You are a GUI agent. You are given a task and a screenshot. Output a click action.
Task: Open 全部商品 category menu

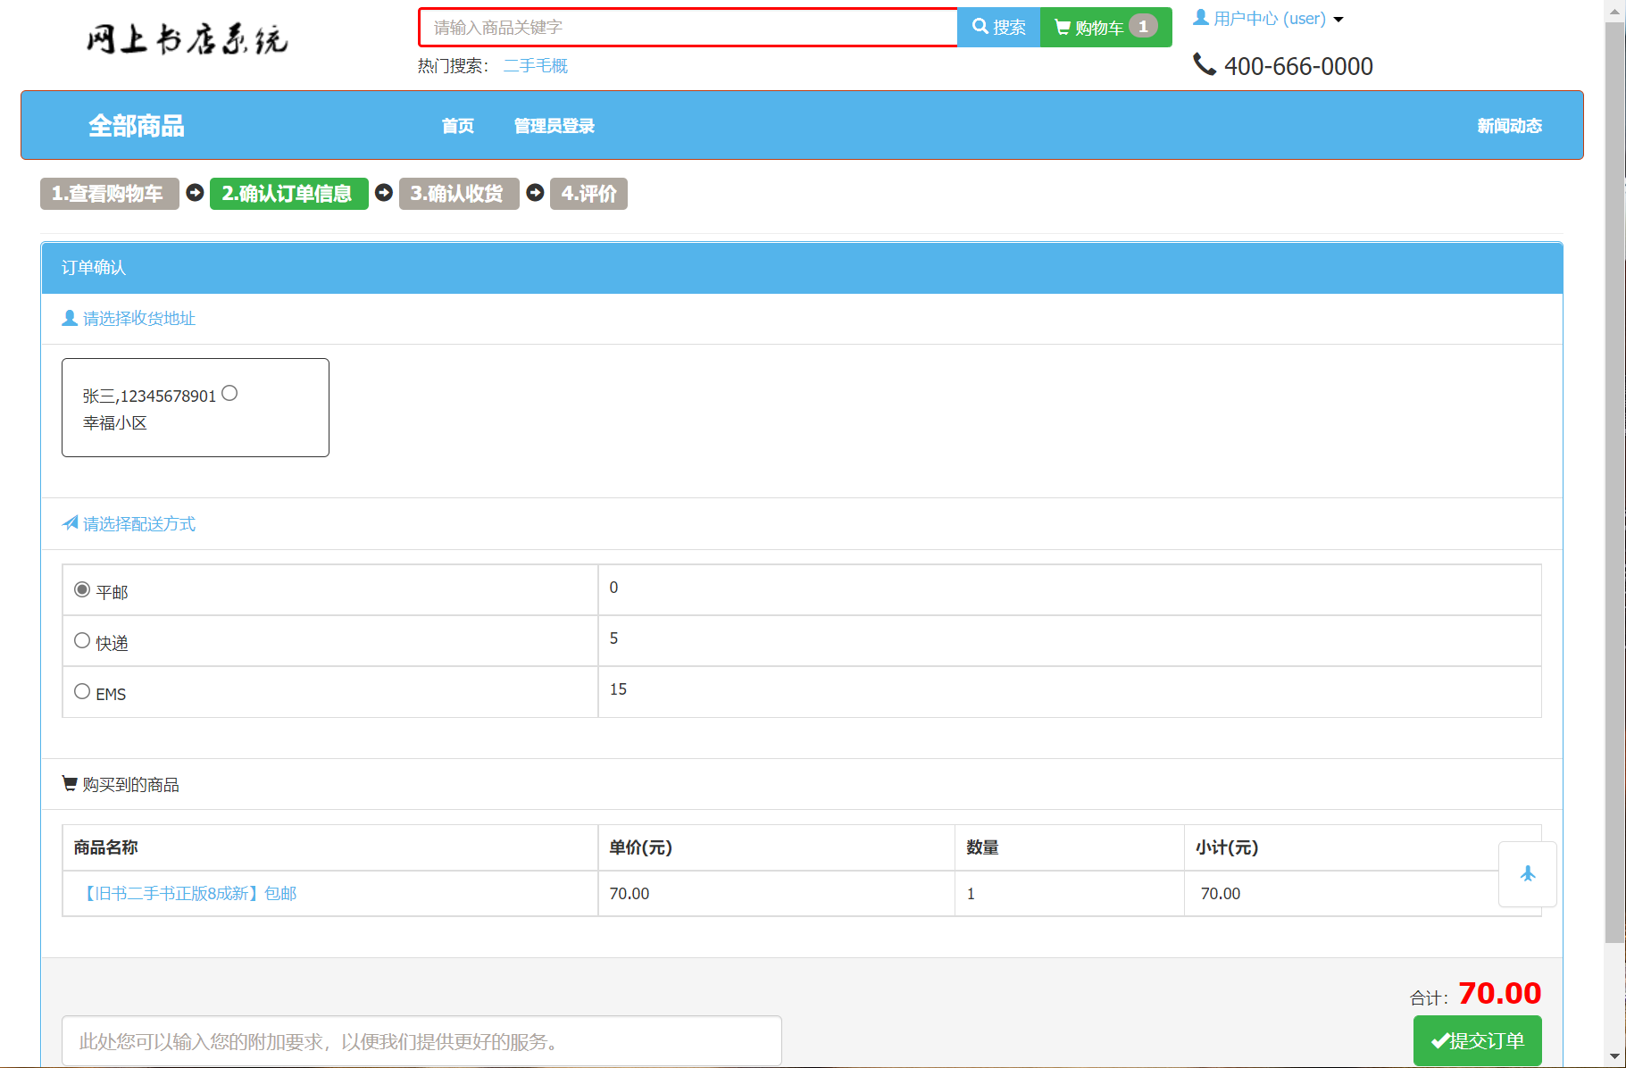click(x=136, y=126)
